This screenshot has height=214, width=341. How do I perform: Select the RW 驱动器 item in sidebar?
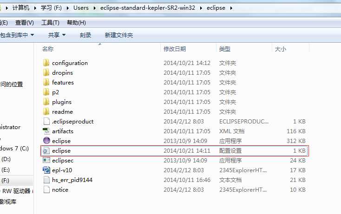coord(16,191)
